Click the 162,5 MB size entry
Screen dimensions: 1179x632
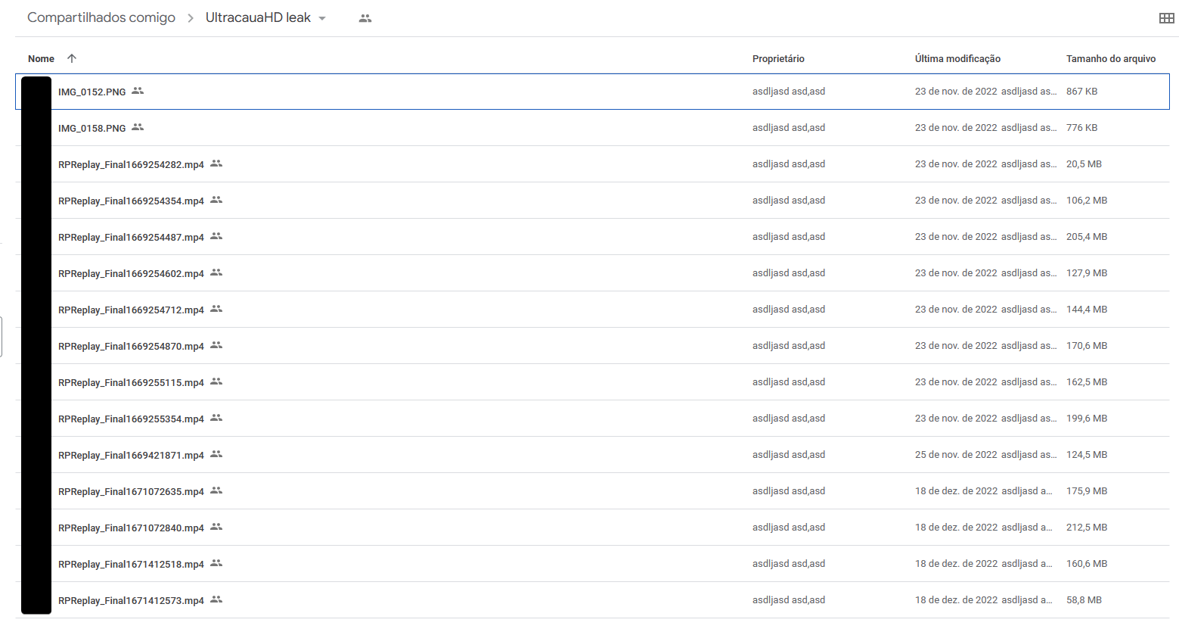click(1087, 382)
